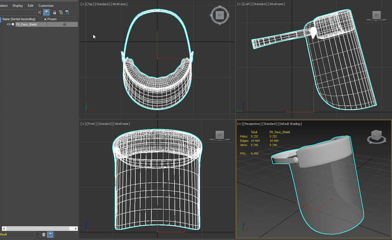Open the [+] menu of the Perspective viewport
Viewport: 392px width, 240px height.
point(239,124)
